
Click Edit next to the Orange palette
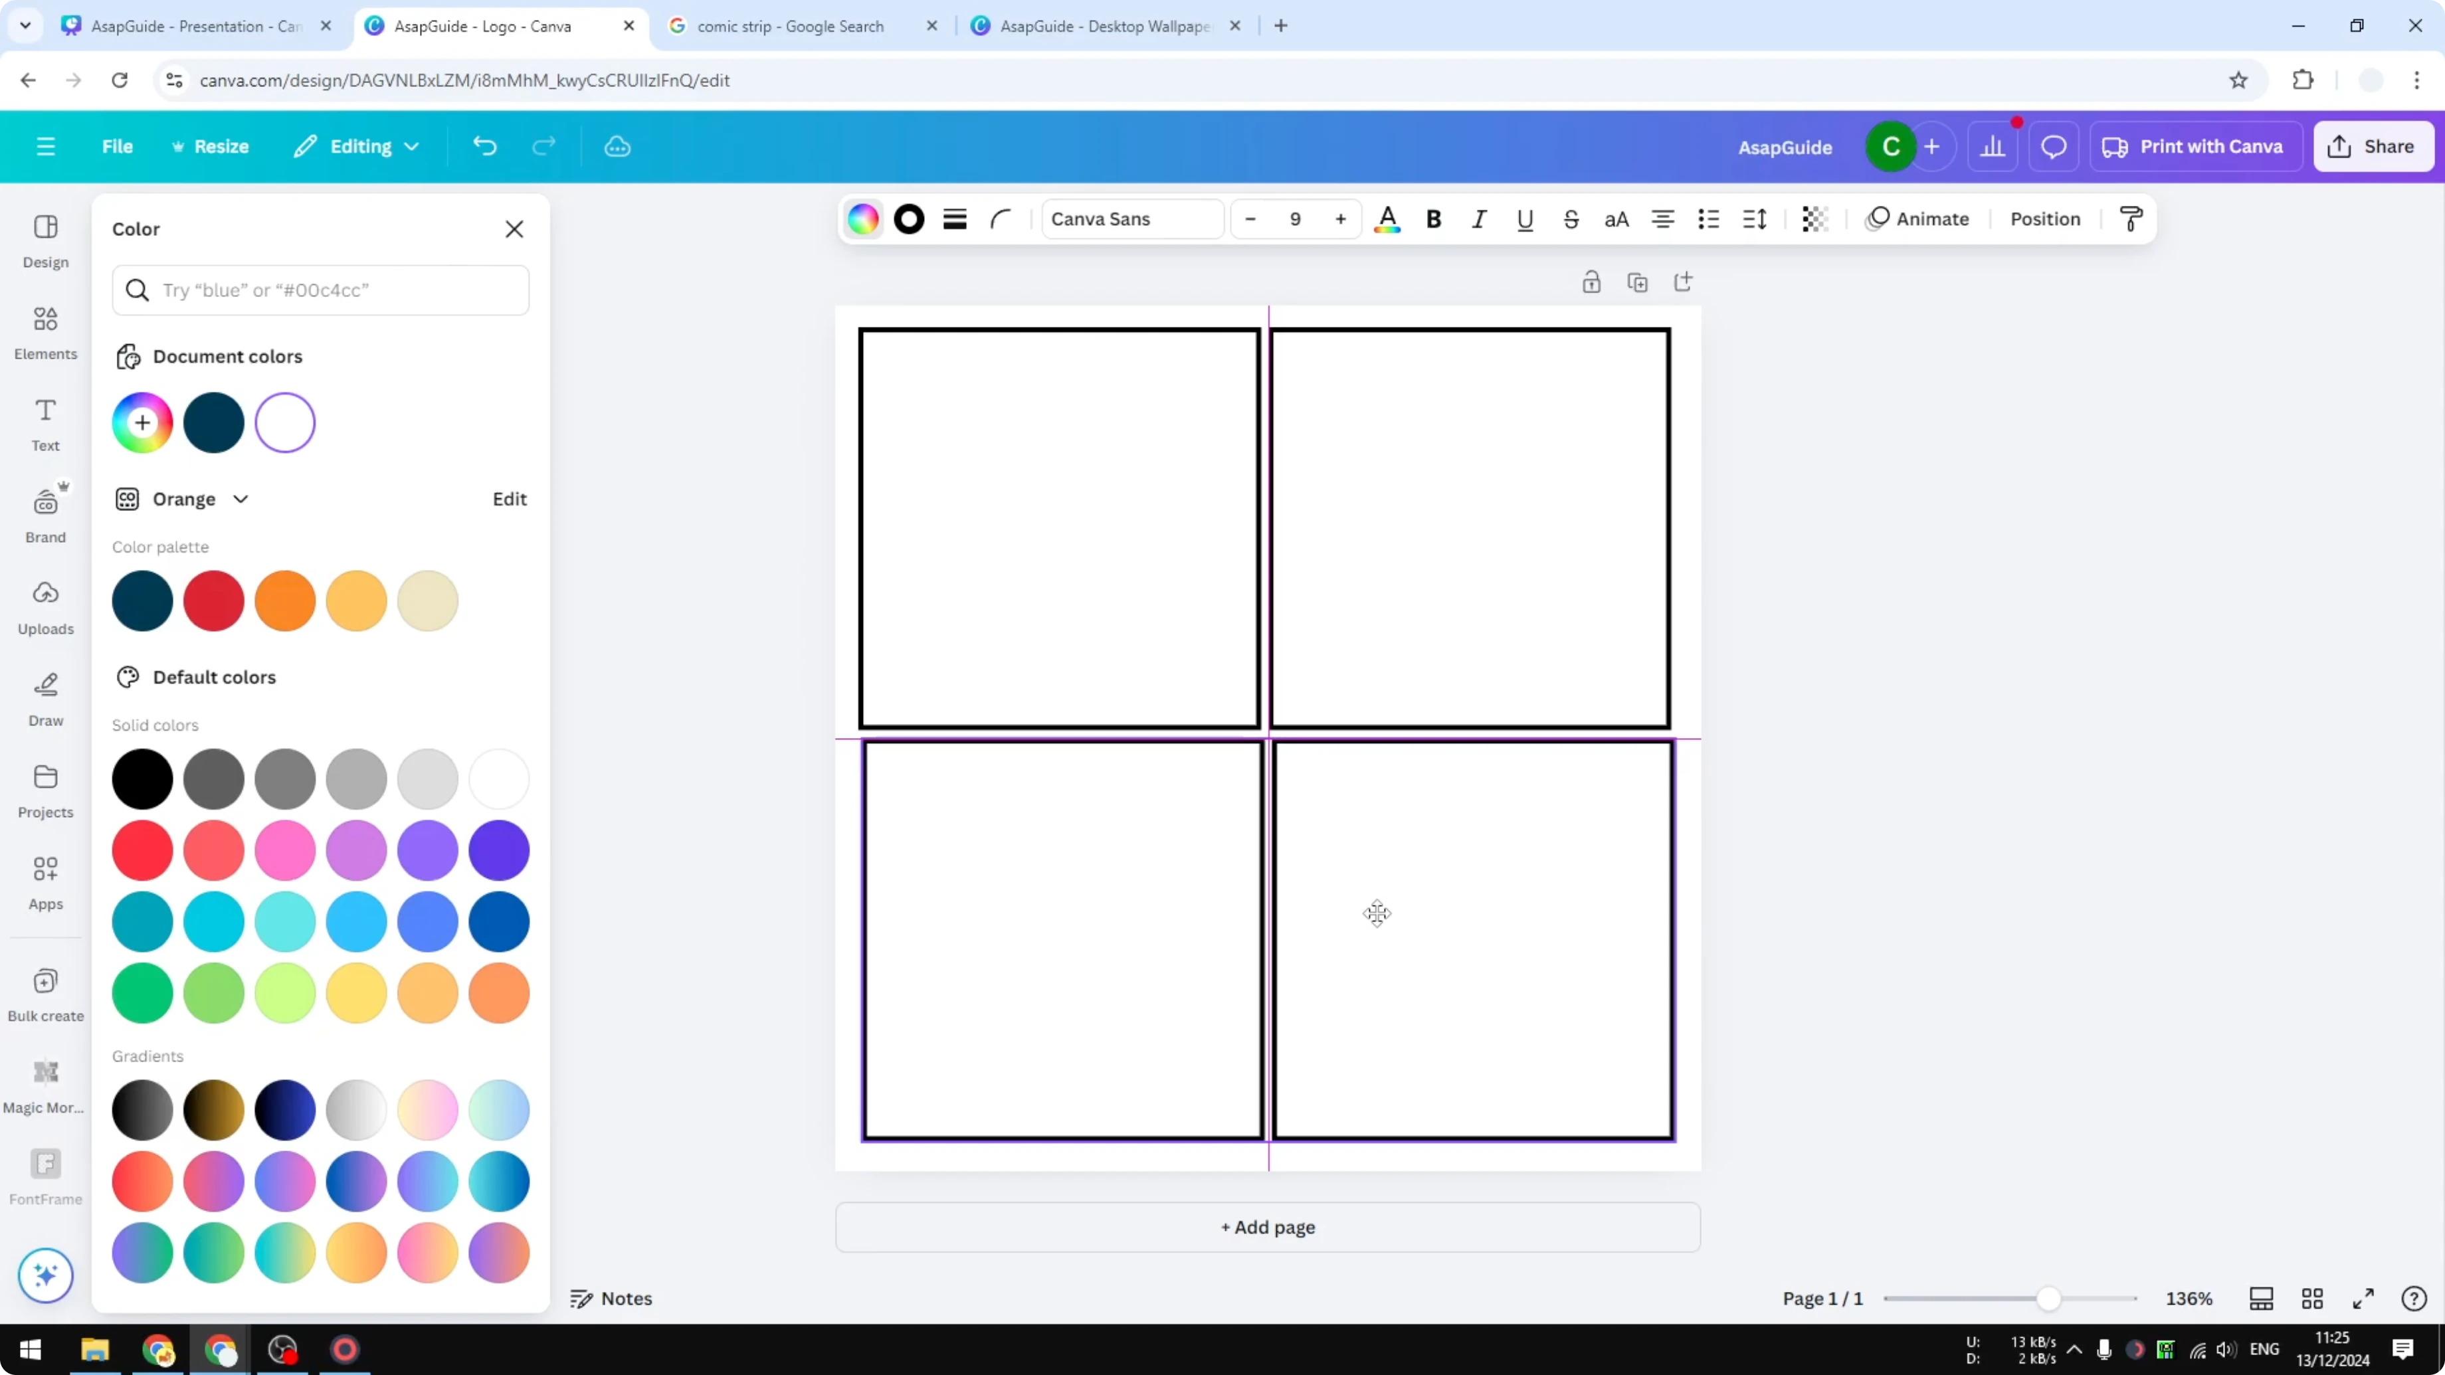click(x=509, y=498)
